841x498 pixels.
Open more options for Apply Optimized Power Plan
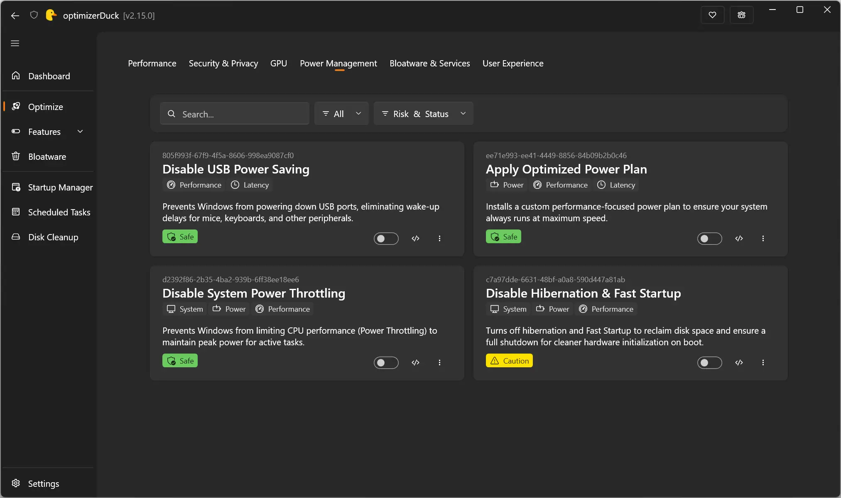[763, 239]
